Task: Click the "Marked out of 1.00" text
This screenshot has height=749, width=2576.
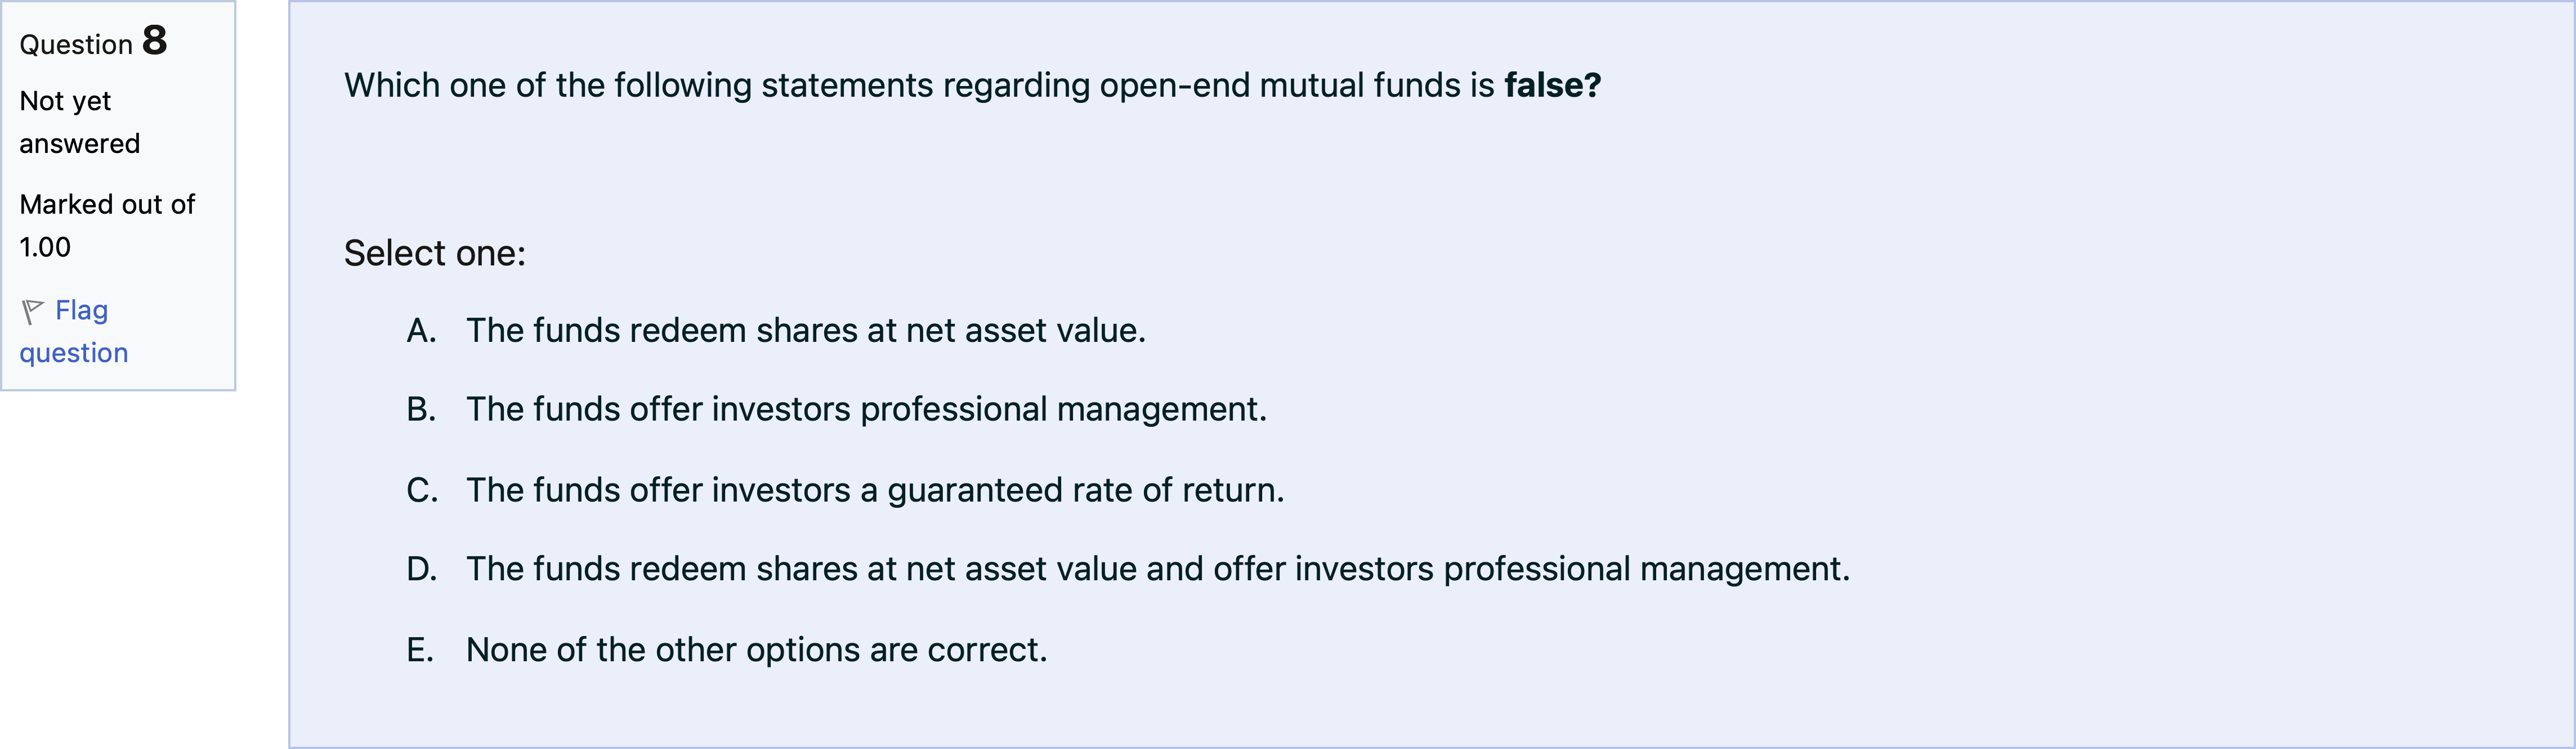Action: [107, 225]
